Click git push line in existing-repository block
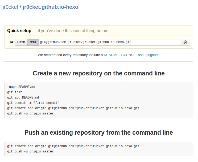 click(x=30, y=151)
